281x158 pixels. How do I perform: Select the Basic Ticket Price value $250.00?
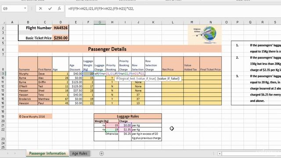click(x=61, y=38)
